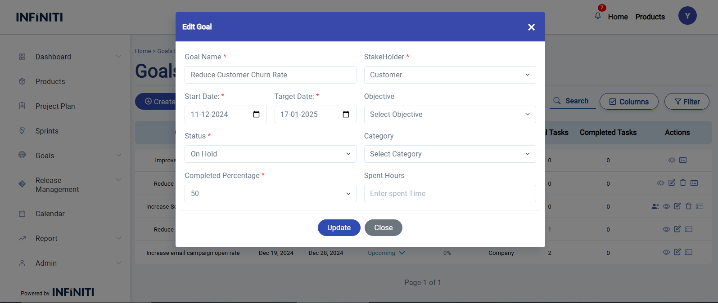
Task: Click the eye icon in the first goal row
Action: point(672,160)
